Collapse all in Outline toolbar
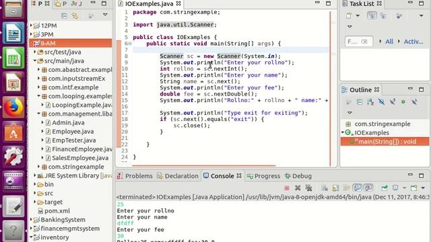The width and height of the screenshot is (431, 242). click(360, 102)
